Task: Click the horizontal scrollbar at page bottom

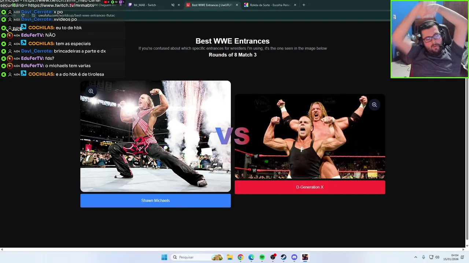Action: pyautogui.click(x=233, y=249)
